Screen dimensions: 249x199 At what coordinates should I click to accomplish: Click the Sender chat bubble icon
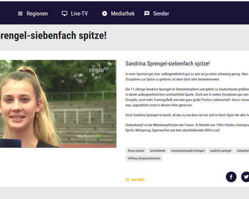(147, 13)
